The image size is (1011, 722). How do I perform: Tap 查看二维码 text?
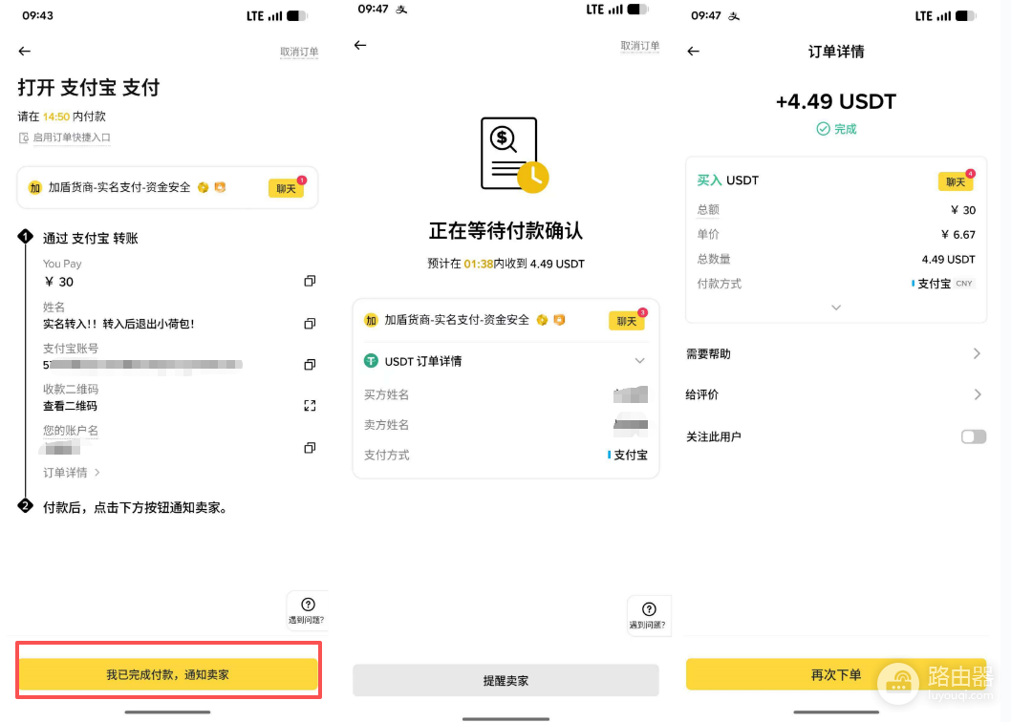pos(70,406)
